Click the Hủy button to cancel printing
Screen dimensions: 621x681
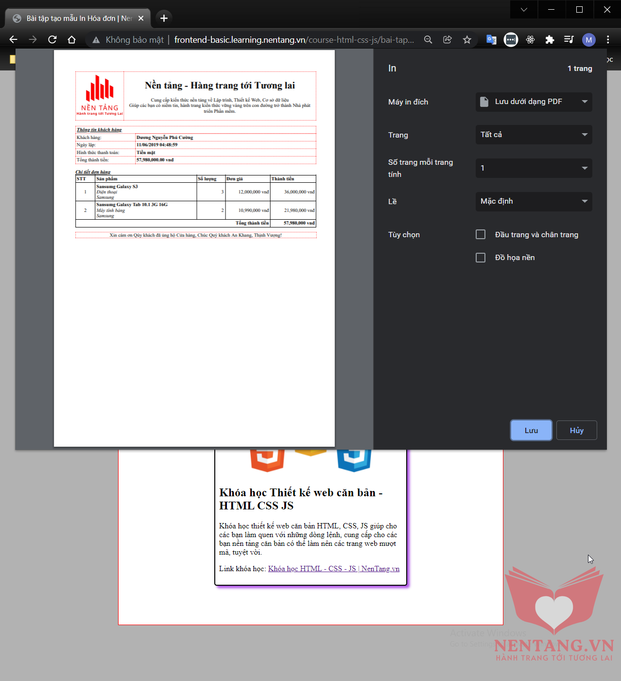(576, 431)
